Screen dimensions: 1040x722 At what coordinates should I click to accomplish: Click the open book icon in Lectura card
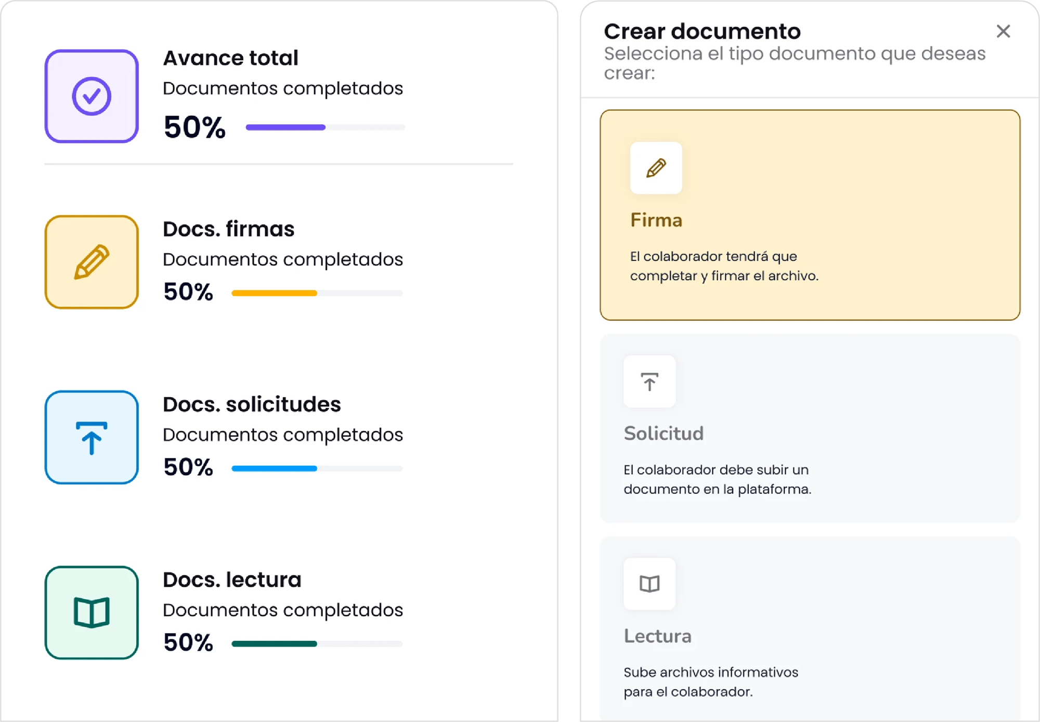(x=649, y=584)
